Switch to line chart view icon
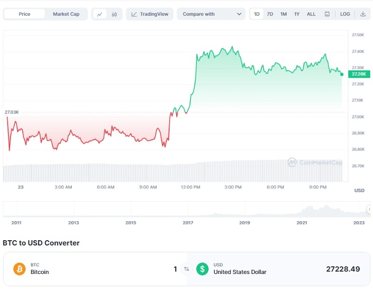 tap(100, 14)
